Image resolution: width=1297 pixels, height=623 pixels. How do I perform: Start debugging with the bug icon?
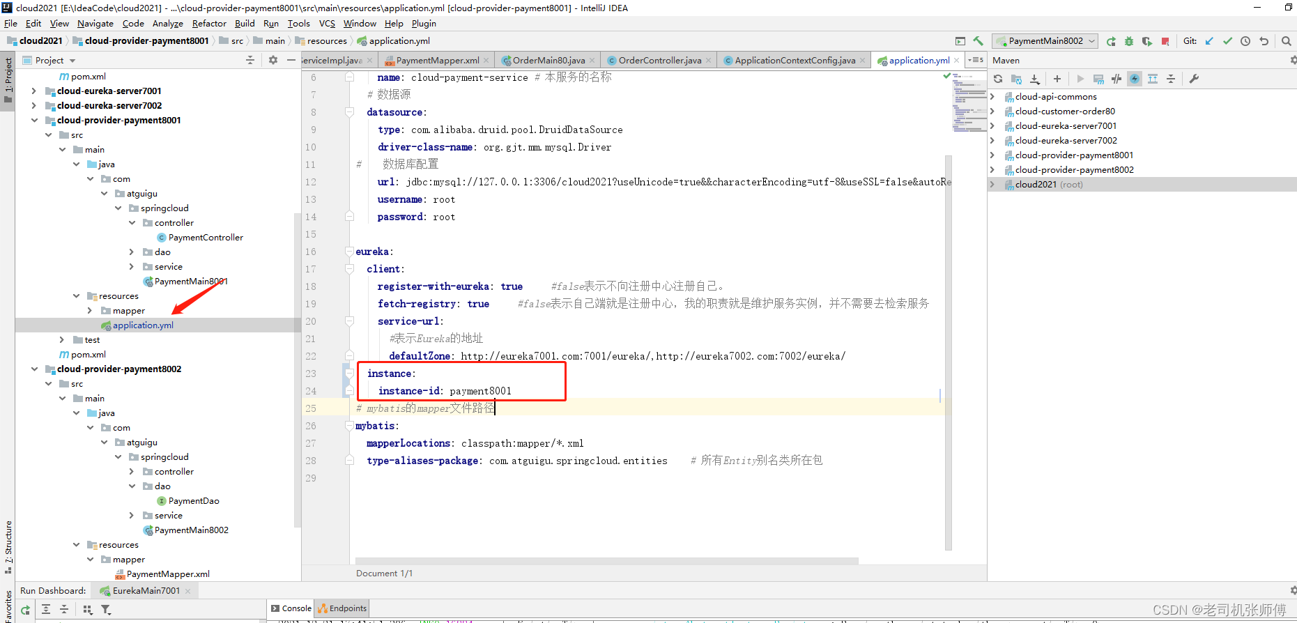(x=1129, y=41)
